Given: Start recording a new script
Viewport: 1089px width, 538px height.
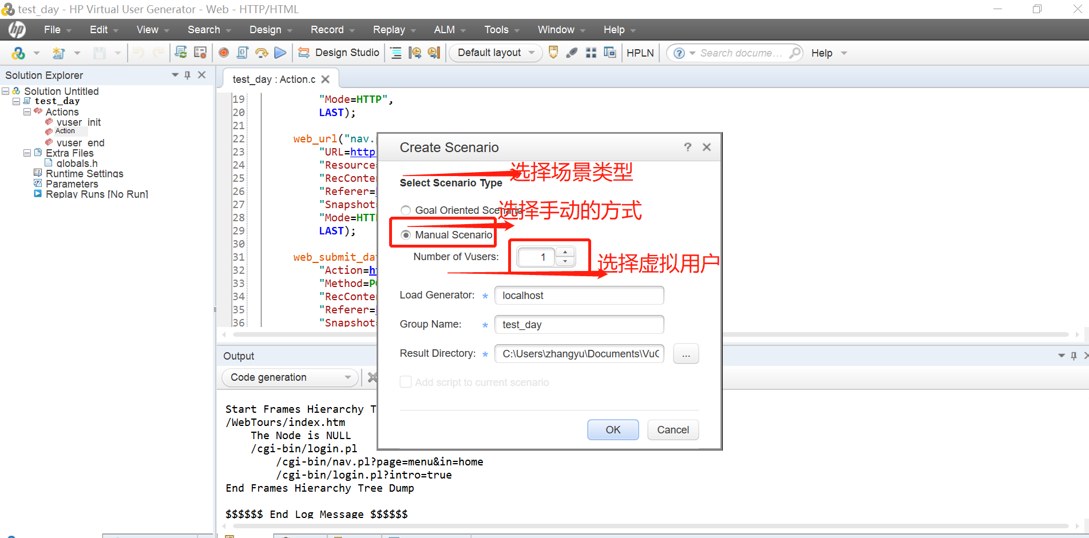Looking at the screenshot, I should point(223,52).
